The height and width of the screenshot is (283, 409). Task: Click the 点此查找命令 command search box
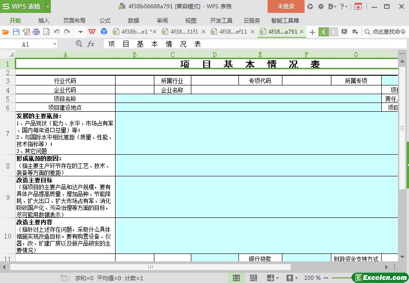tap(385, 32)
